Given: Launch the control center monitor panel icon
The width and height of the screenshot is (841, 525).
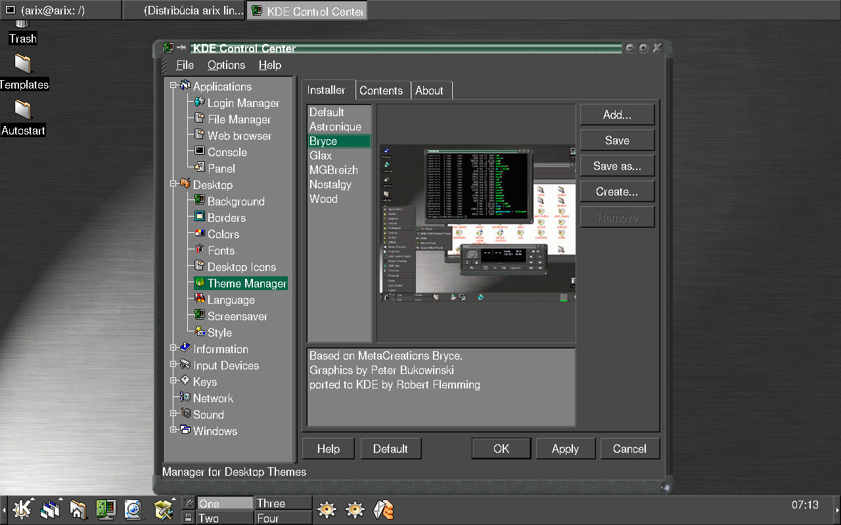Looking at the screenshot, I should click(106, 509).
